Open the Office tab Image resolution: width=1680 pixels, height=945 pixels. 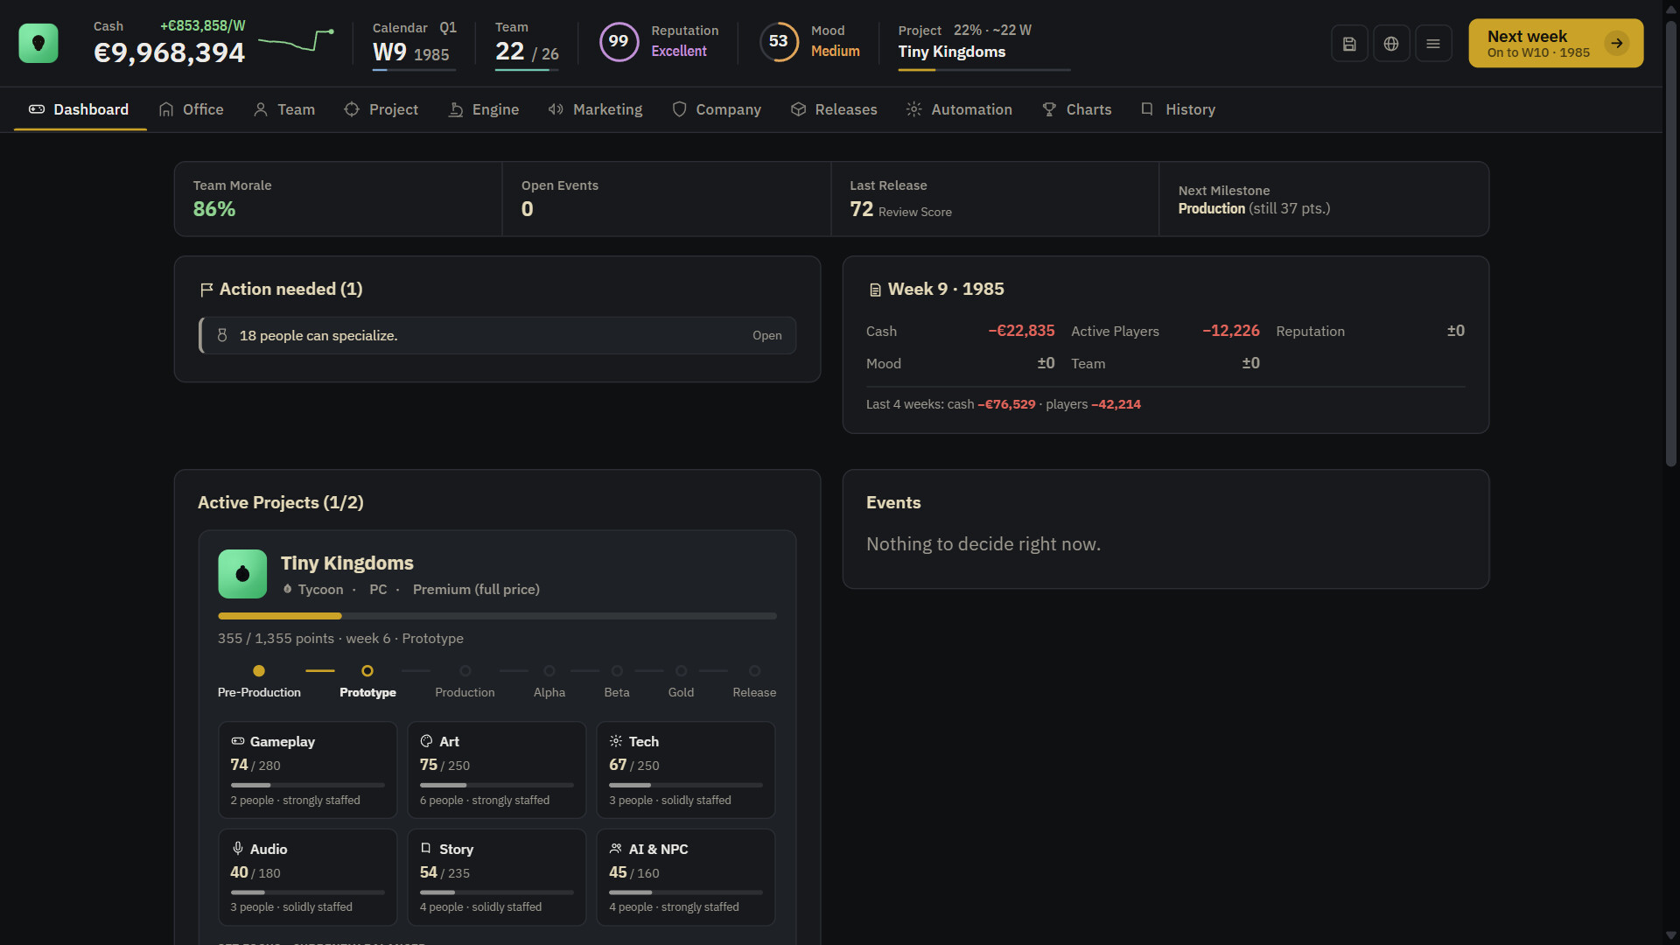pyautogui.click(x=192, y=109)
